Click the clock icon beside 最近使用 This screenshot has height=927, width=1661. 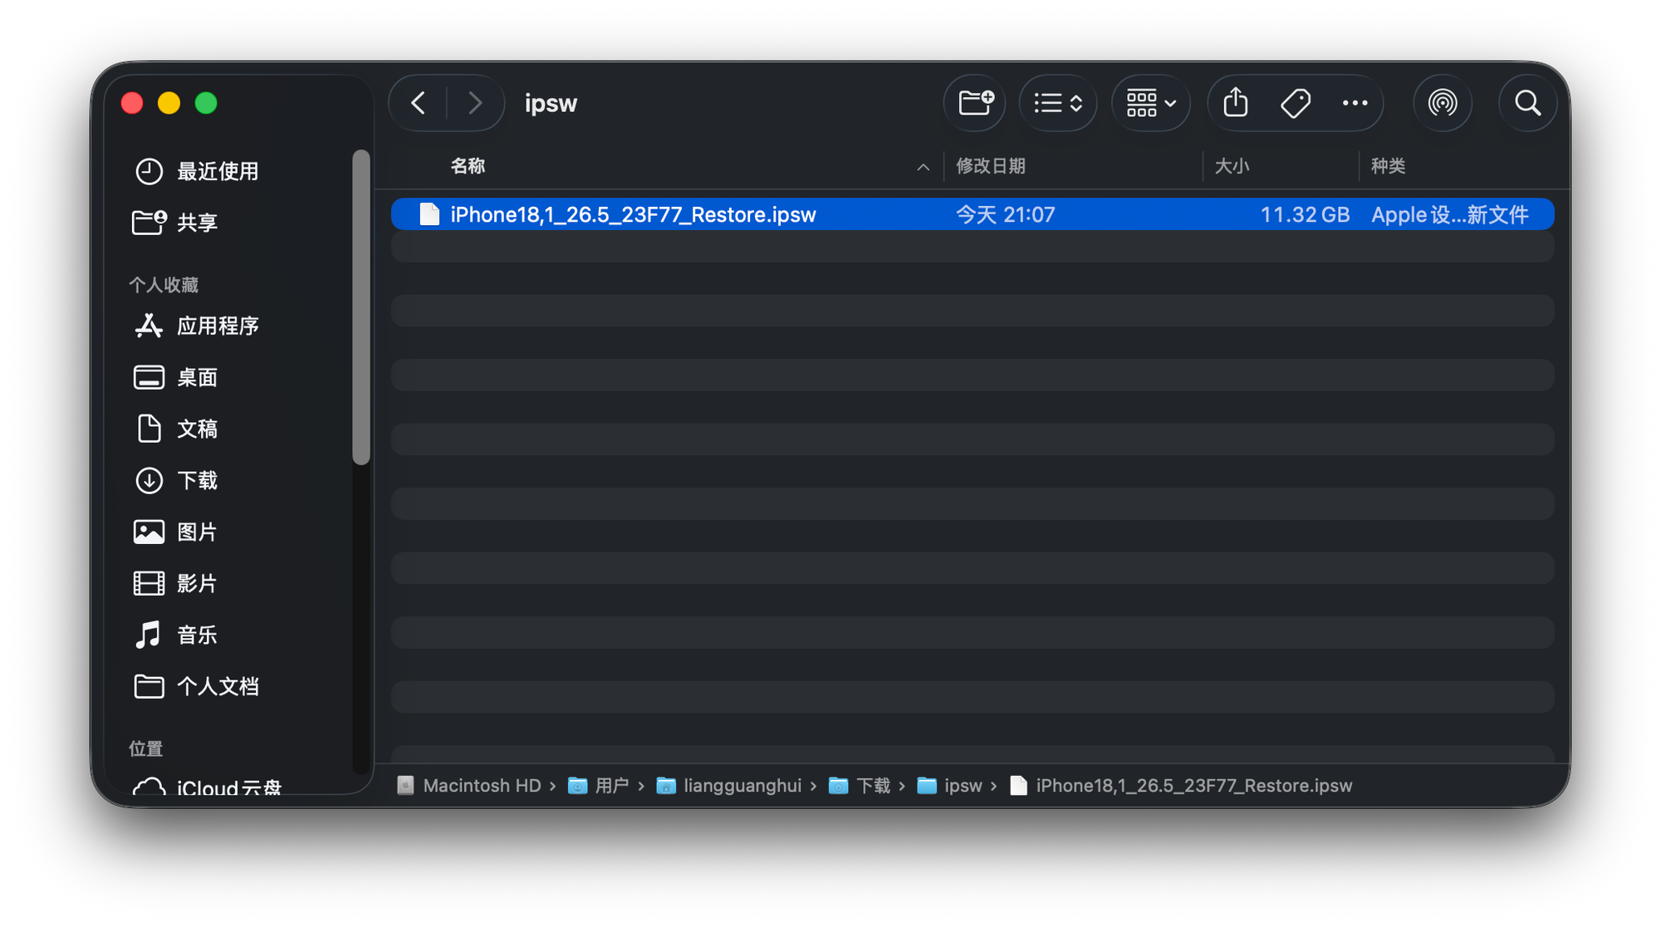[149, 171]
